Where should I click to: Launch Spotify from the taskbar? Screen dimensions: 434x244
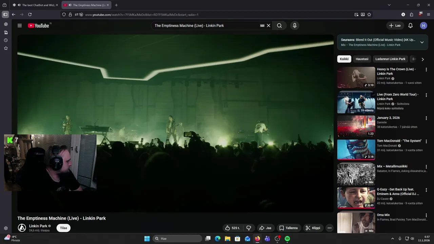[287, 239]
